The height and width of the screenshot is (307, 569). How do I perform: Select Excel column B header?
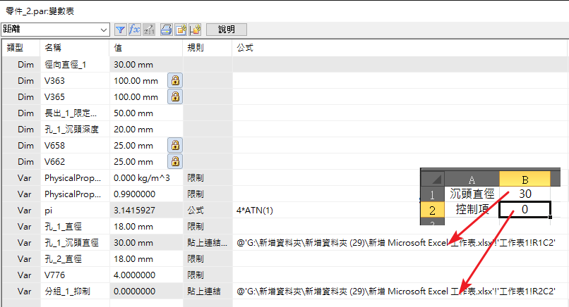[x=525, y=180]
